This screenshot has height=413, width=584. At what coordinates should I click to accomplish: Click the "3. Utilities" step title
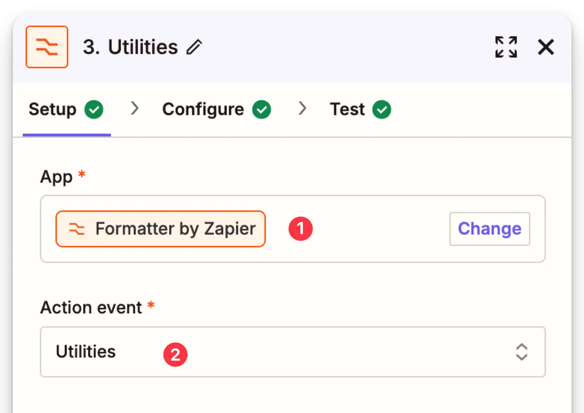[x=130, y=47]
